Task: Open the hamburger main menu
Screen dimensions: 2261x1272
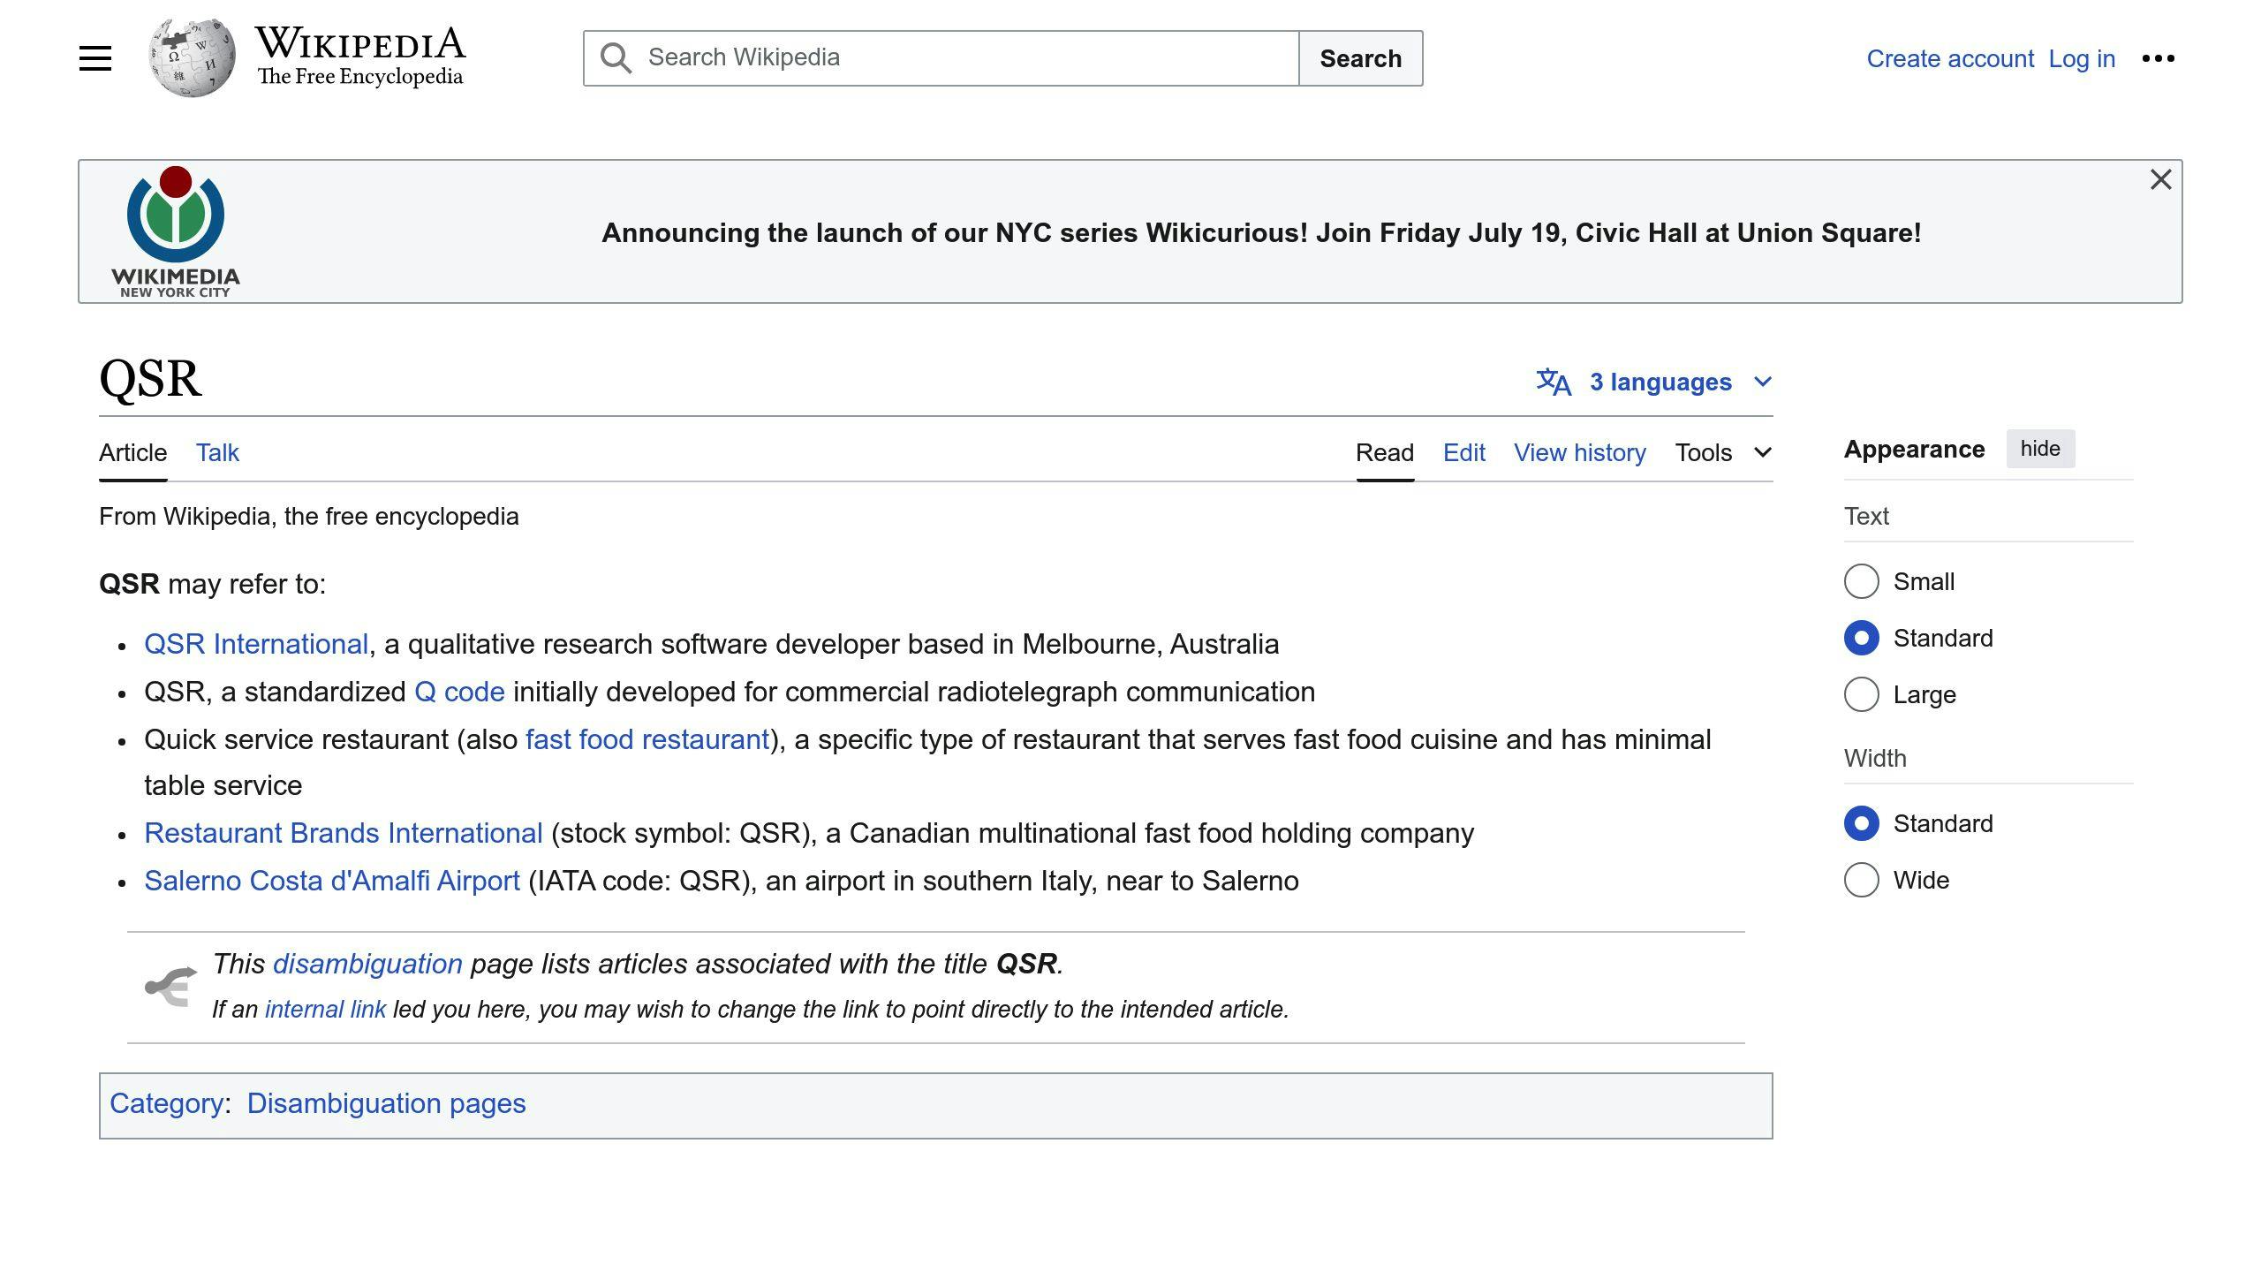Action: [95, 58]
